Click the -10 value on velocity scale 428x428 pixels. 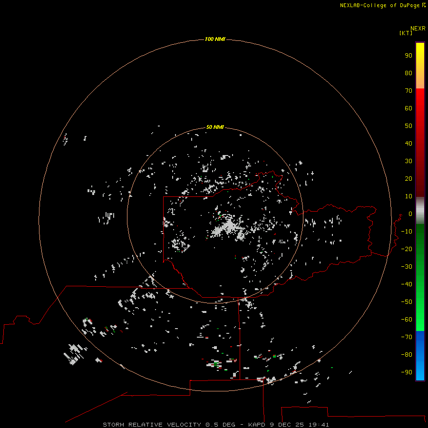click(x=407, y=232)
